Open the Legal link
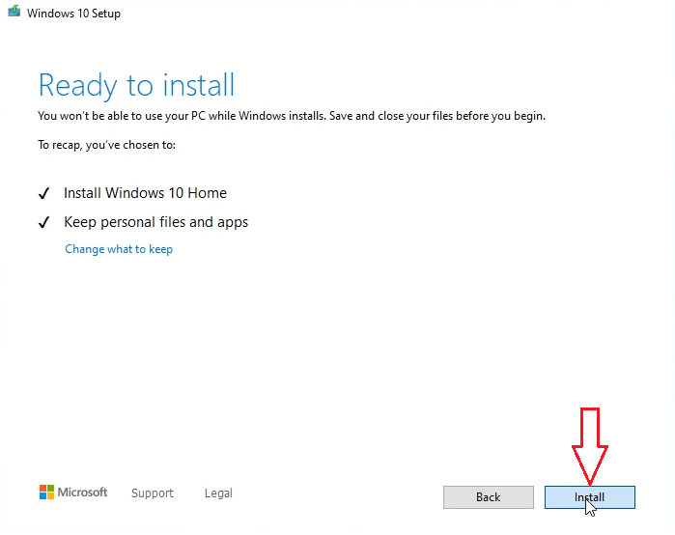Viewport: 675px width, 535px height. pos(218,493)
